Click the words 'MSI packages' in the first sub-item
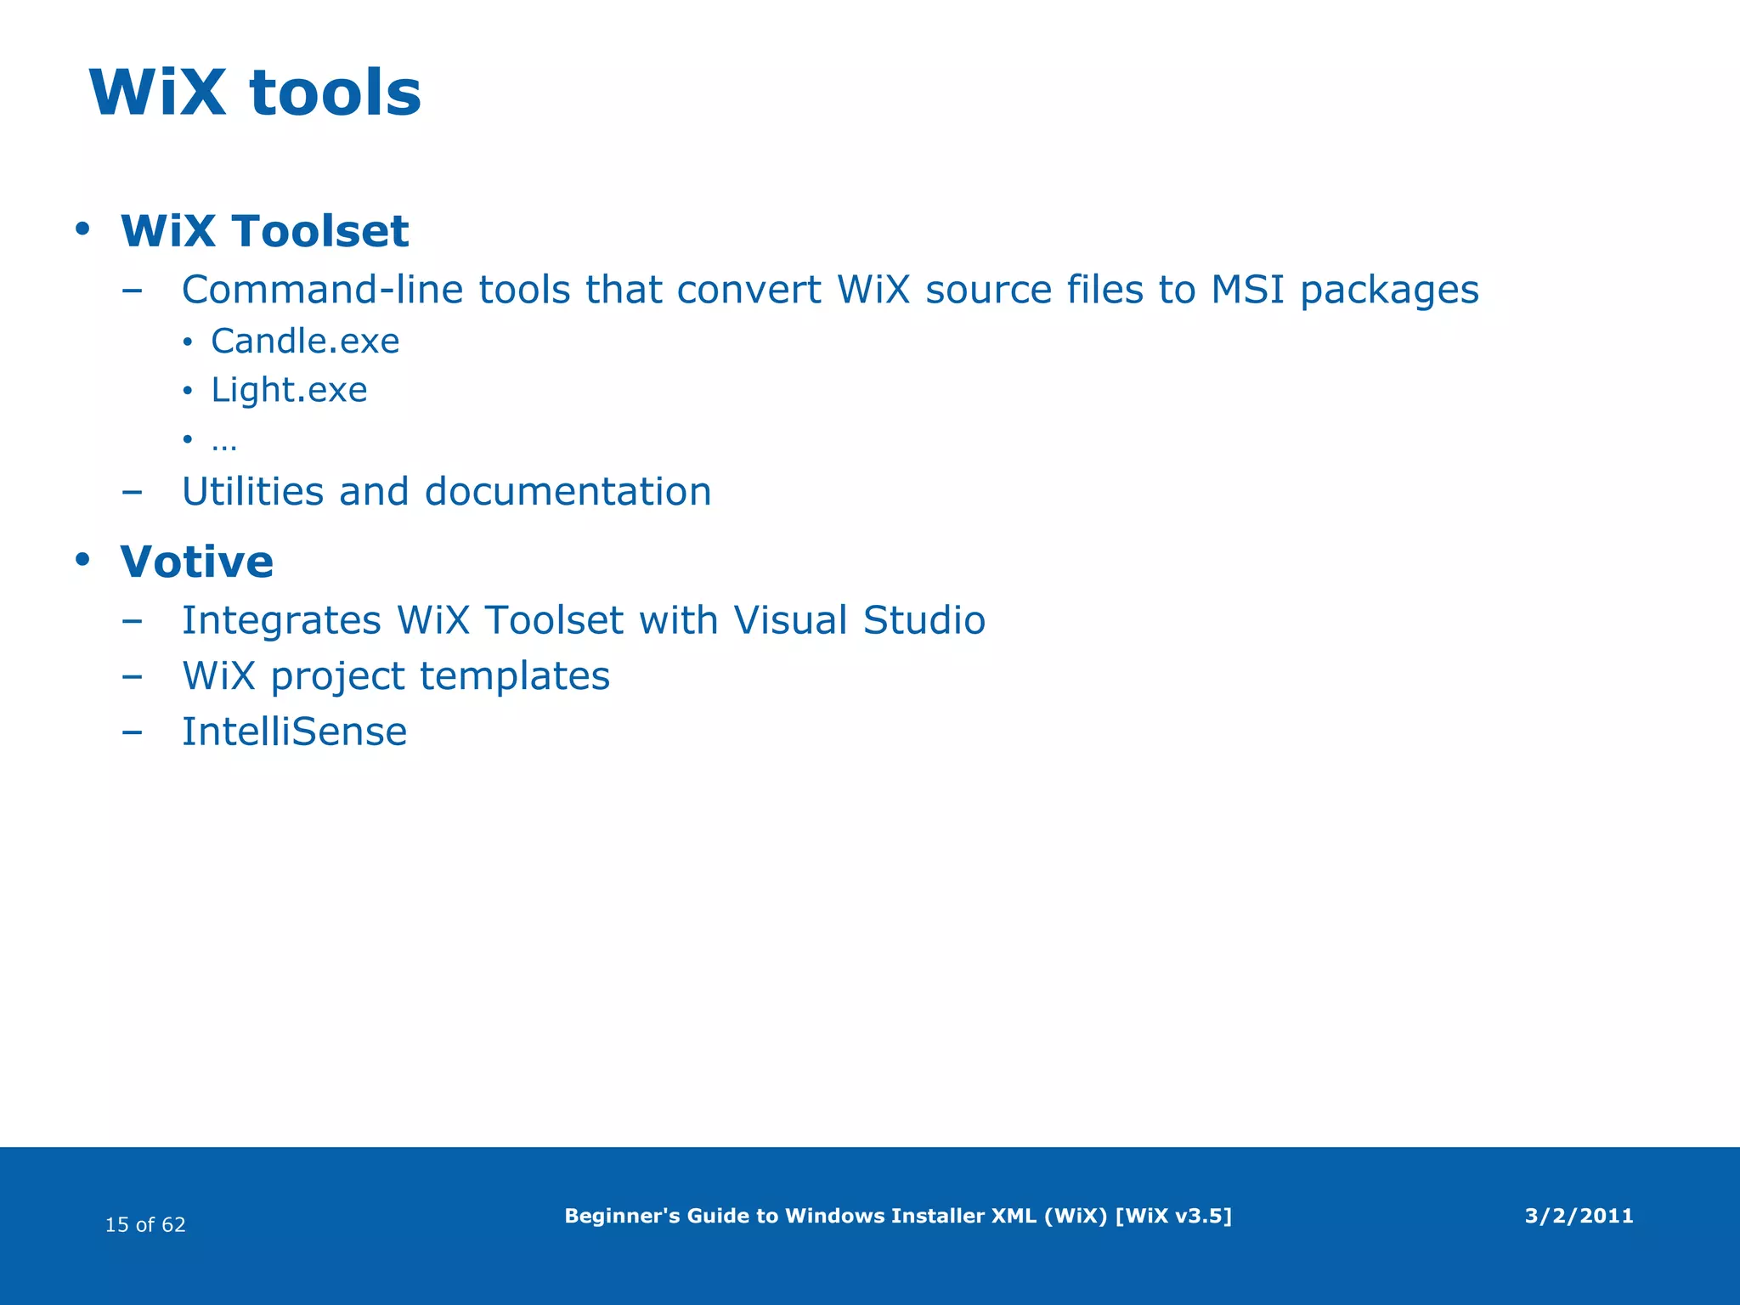1740x1305 pixels. [x=1345, y=290]
